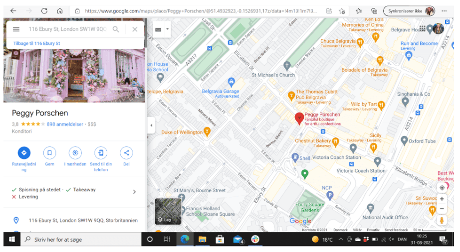The image size is (460, 252).
Task: Open Slack from the taskbar
Action: point(255,240)
